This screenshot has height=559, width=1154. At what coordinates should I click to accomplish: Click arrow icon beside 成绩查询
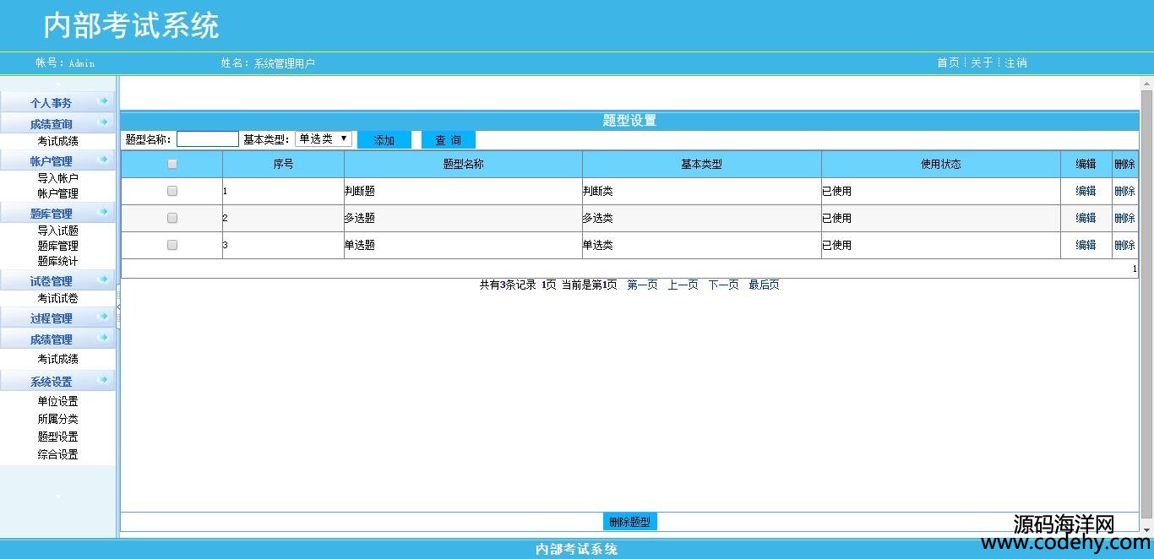103,122
